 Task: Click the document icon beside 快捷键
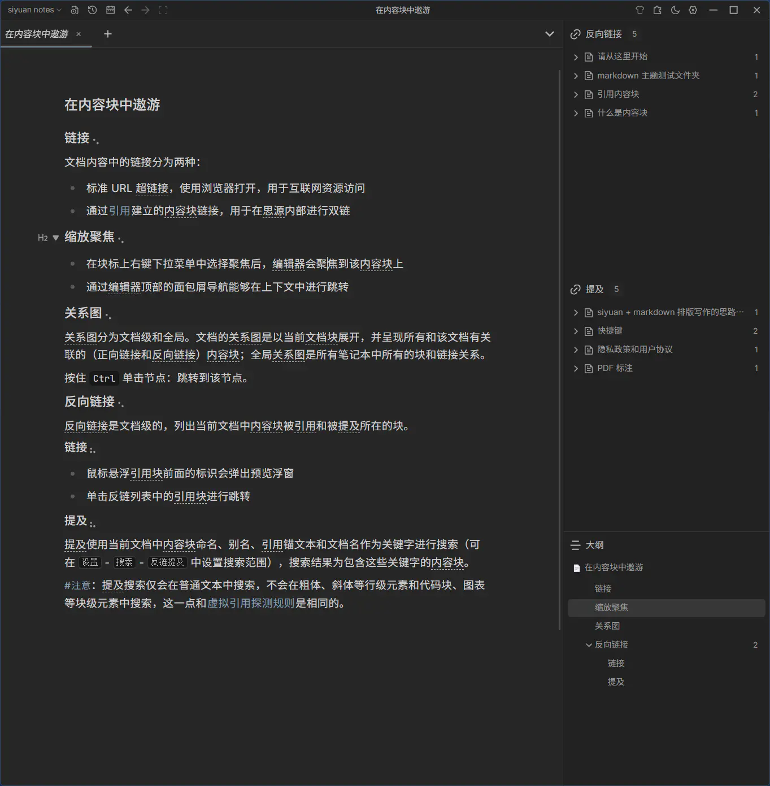589,331
